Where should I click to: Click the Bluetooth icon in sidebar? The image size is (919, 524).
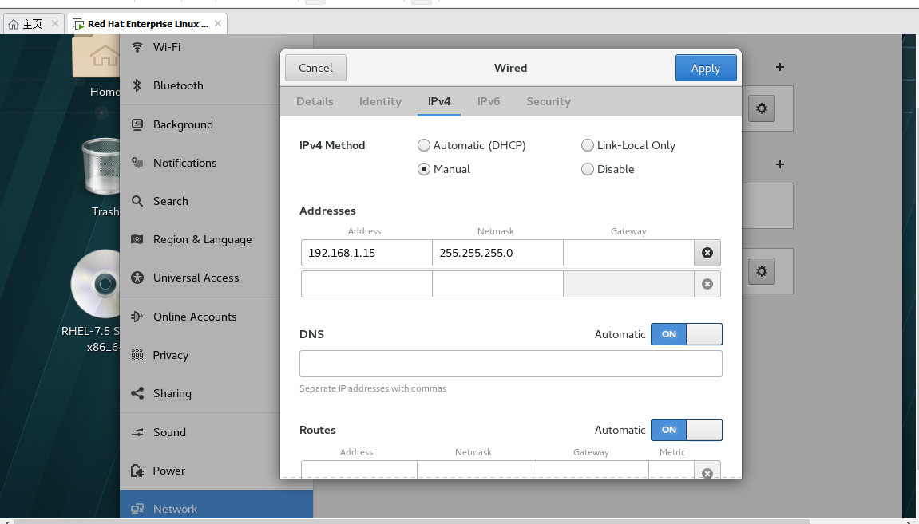click(137, 85)
